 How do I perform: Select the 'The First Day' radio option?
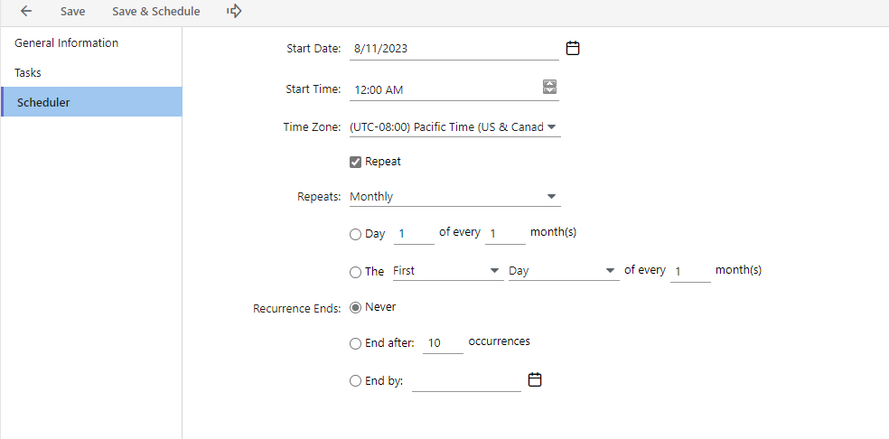coord(355,272)
